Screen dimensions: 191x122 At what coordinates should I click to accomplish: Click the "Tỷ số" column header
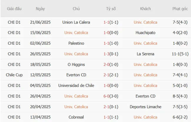pyautogui.click(x=111, y=9)
